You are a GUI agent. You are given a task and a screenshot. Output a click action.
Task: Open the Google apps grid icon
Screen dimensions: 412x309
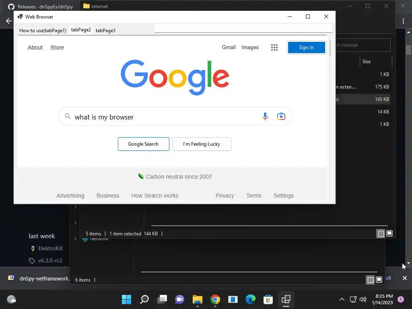coord(274,47)
